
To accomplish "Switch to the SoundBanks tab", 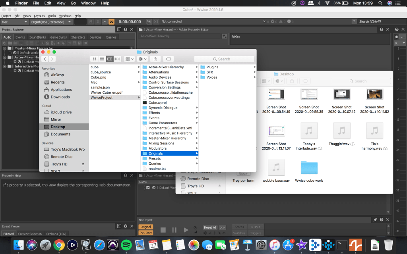I will (x=38, y=37).
